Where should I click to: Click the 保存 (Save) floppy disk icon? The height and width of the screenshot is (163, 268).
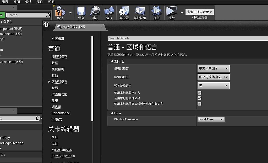[x=81, y=11]
